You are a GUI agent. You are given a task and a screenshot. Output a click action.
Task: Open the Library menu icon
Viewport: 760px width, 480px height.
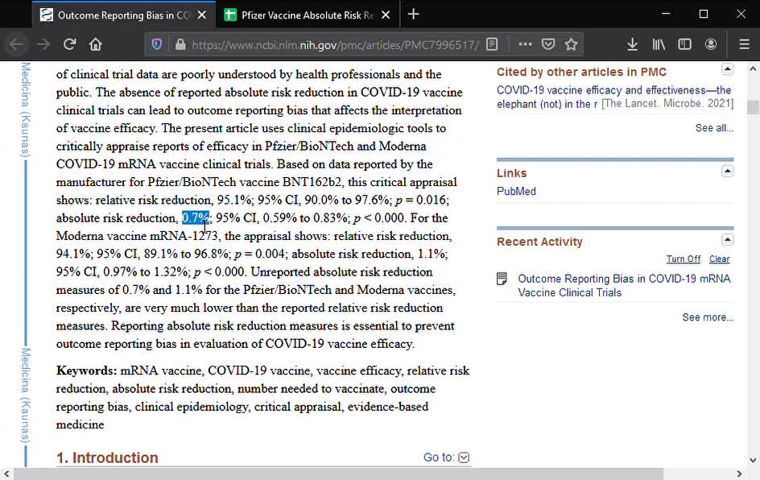click(659, 44)
